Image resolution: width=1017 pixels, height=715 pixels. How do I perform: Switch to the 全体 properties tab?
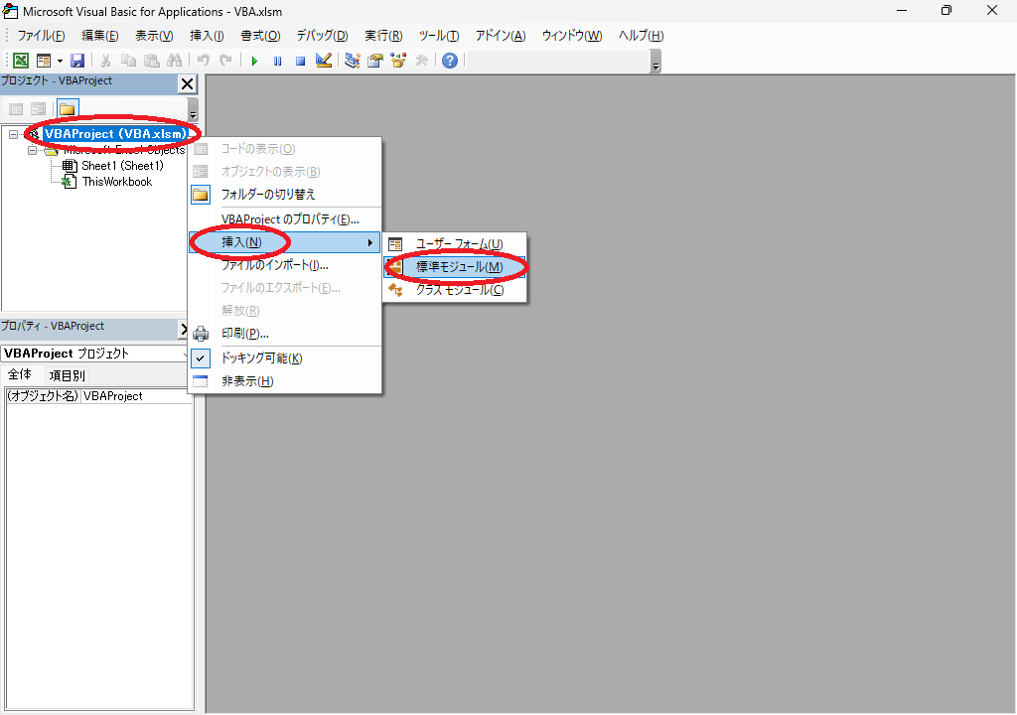click(x=20, y=374)
